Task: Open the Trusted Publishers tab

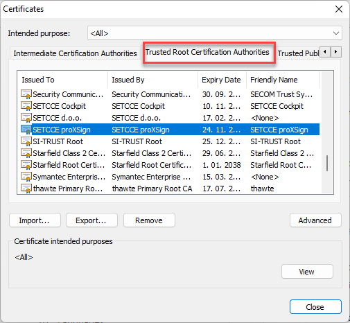Action: click(298, 53)
